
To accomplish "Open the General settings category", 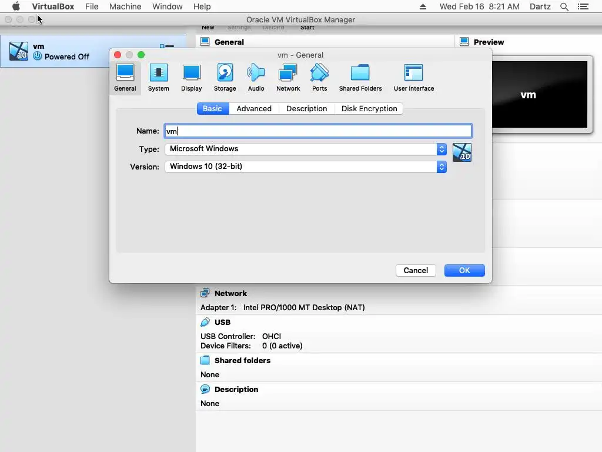I will point(125,77).
